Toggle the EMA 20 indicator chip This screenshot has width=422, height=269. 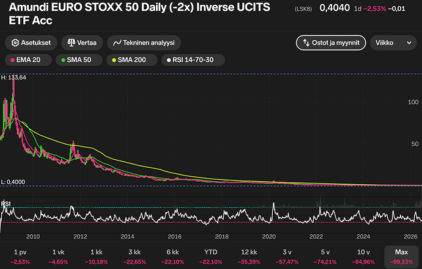pyautogui.click(x=28, y=60)
